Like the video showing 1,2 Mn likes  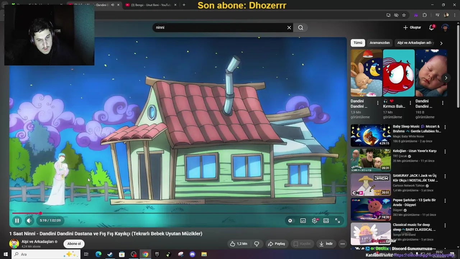(x=239, y=244)
